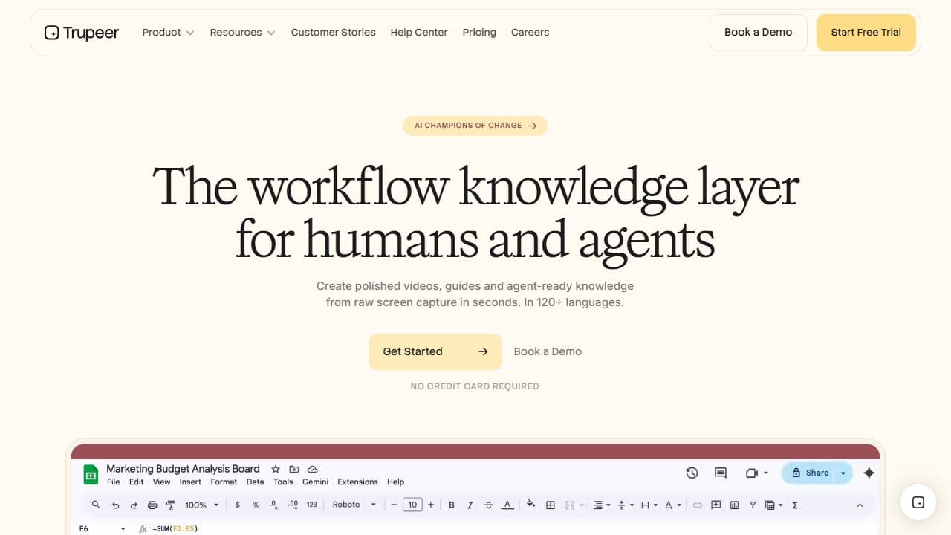This screenshot has height=535, width=951.
Task: Open the Customer Stories nav item
Action: pos(334,33)
